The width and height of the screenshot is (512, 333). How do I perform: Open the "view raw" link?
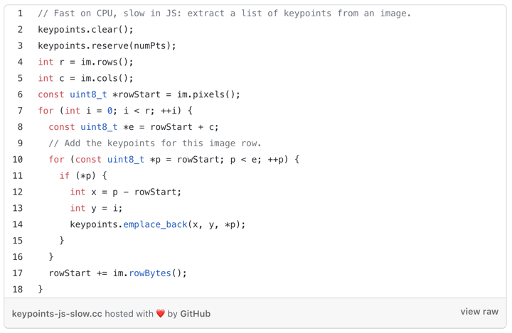click(x=479, y=312)
